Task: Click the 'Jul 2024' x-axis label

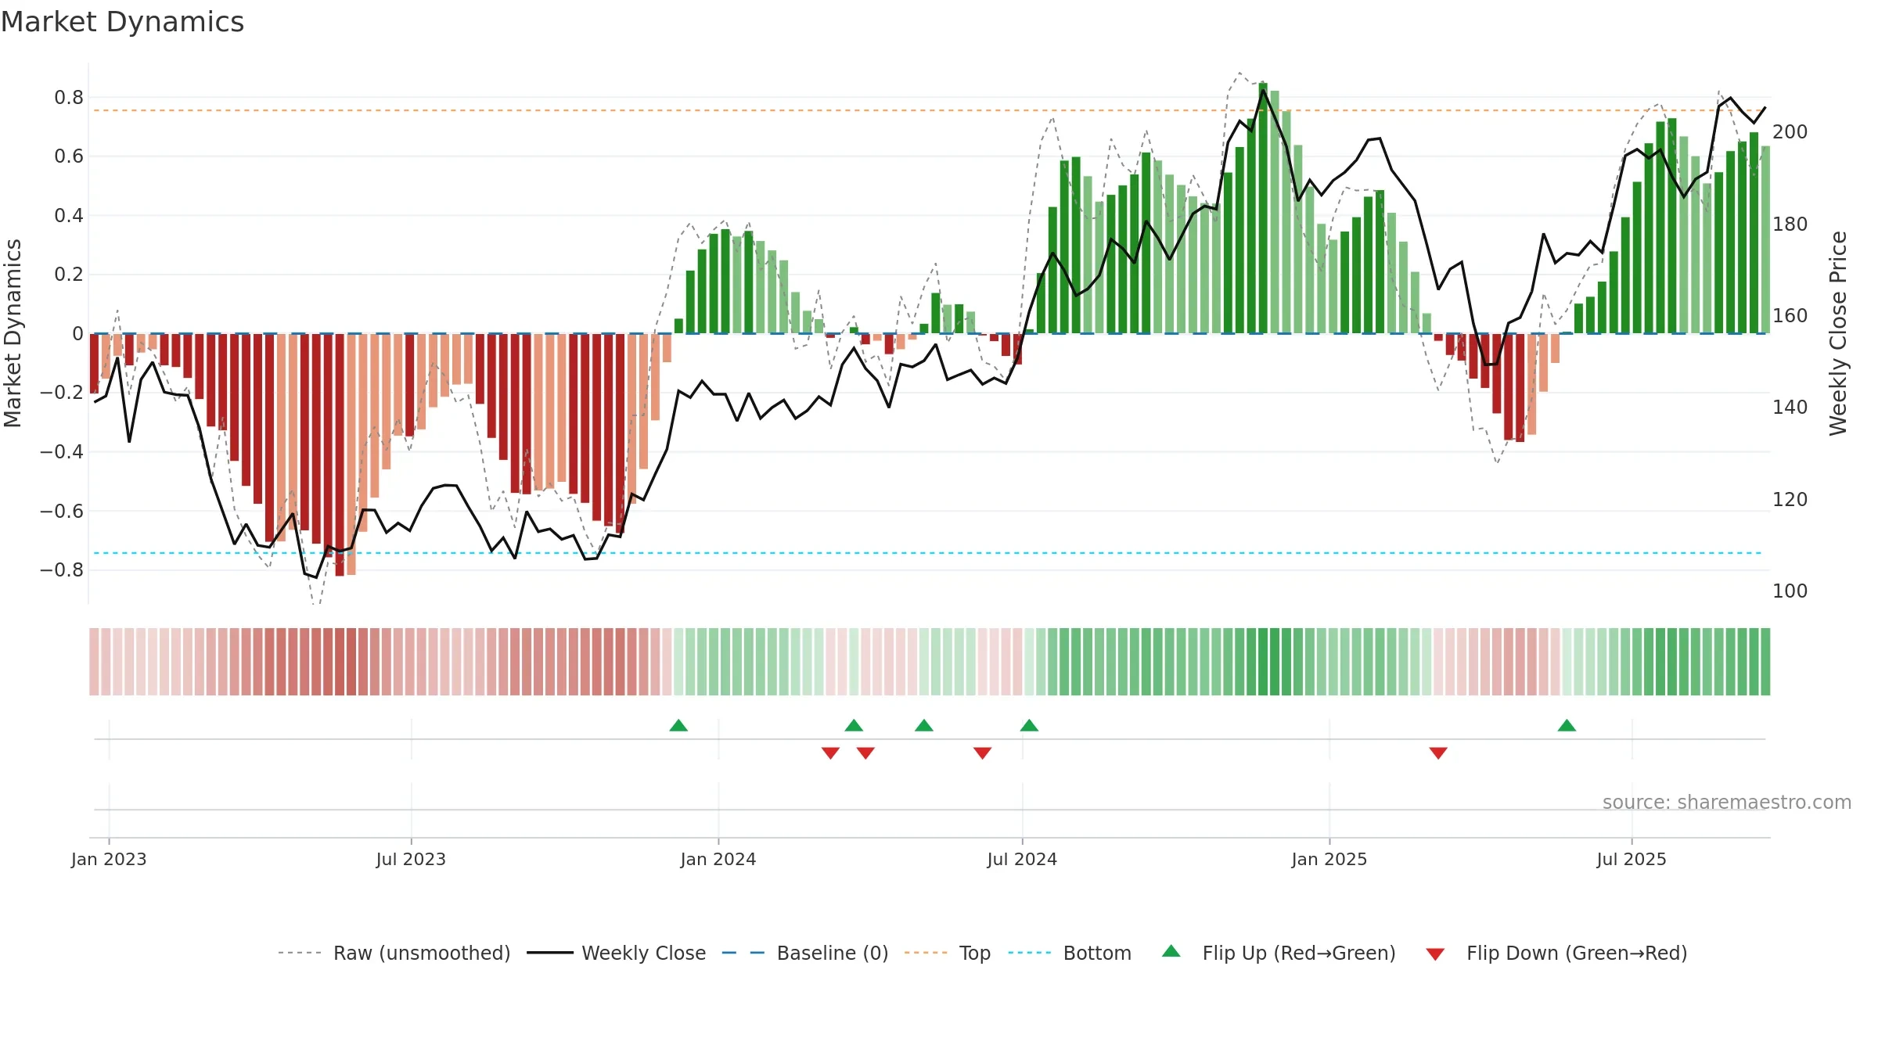Action: click(1022, 859)
